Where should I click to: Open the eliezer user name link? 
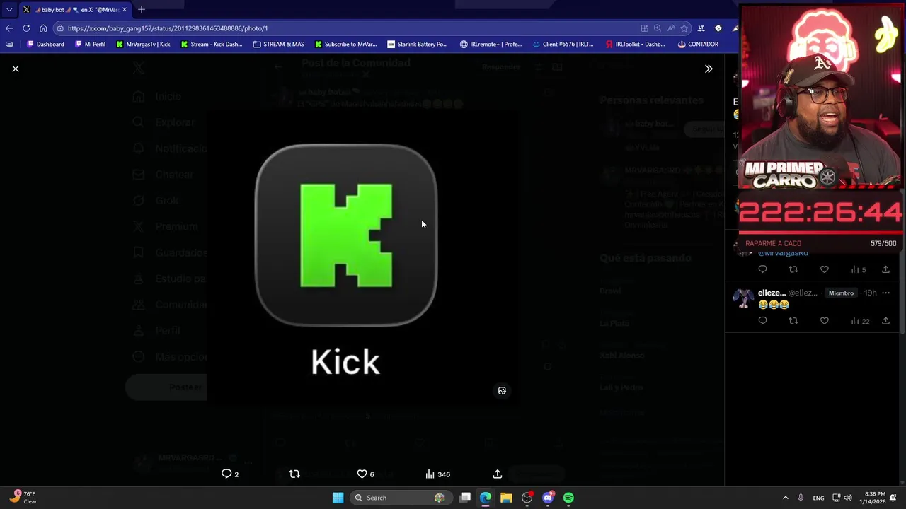coord(772,293)
